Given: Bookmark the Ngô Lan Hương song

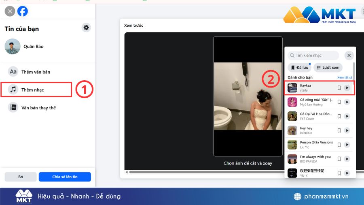Looking at the screenshot, I should click(339, 102).
